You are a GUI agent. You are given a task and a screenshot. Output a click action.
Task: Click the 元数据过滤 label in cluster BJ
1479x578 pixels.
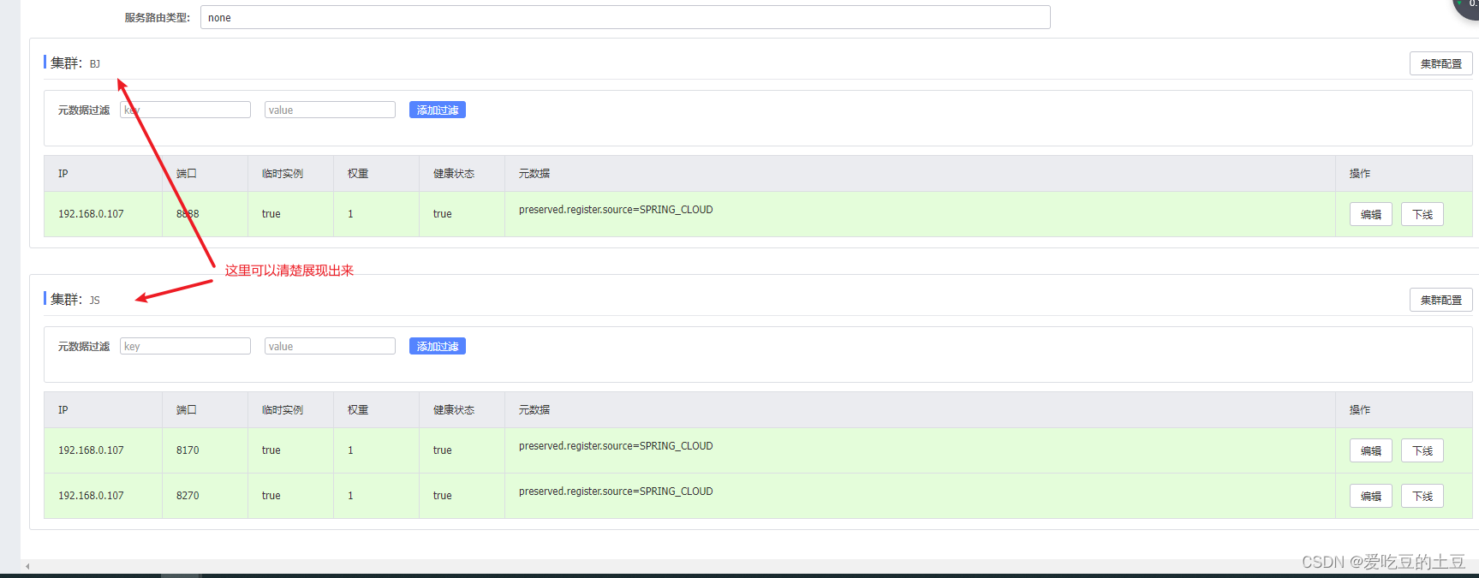pos(84,110)
